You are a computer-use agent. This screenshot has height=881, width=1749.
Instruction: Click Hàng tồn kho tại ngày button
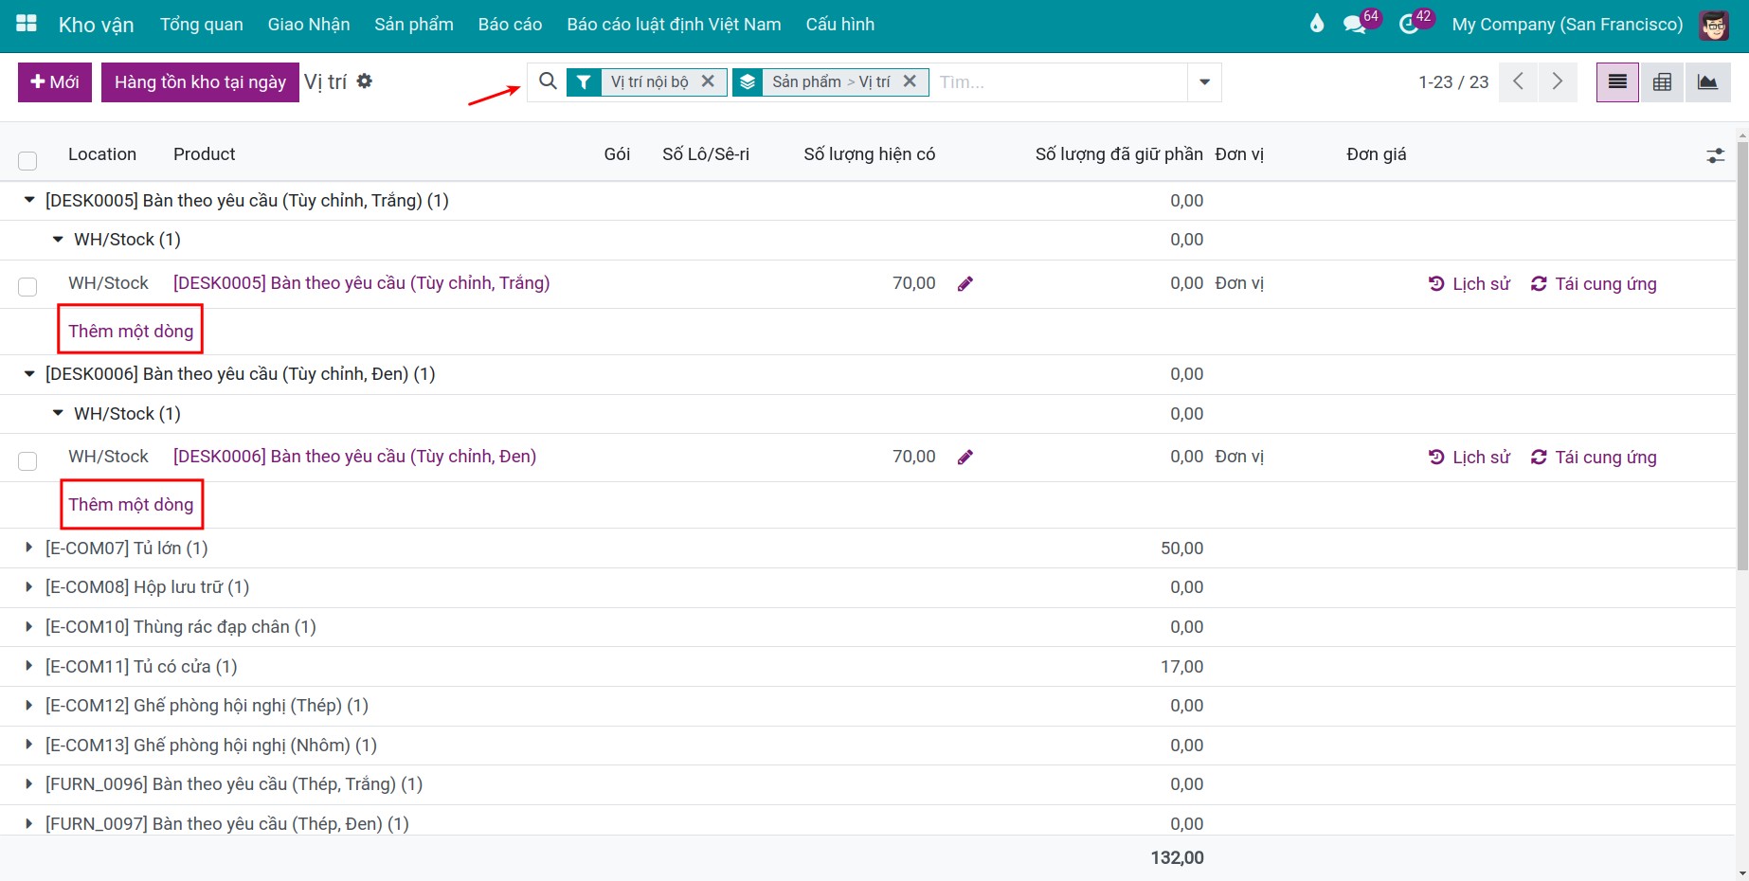click(x=200, y=82)
